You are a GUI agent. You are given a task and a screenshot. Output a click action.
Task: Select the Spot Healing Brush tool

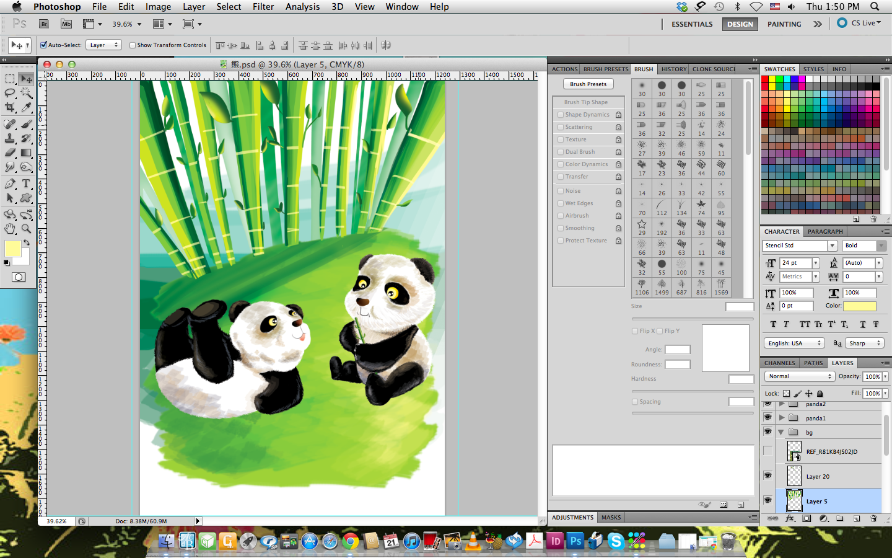coord(10,125)
